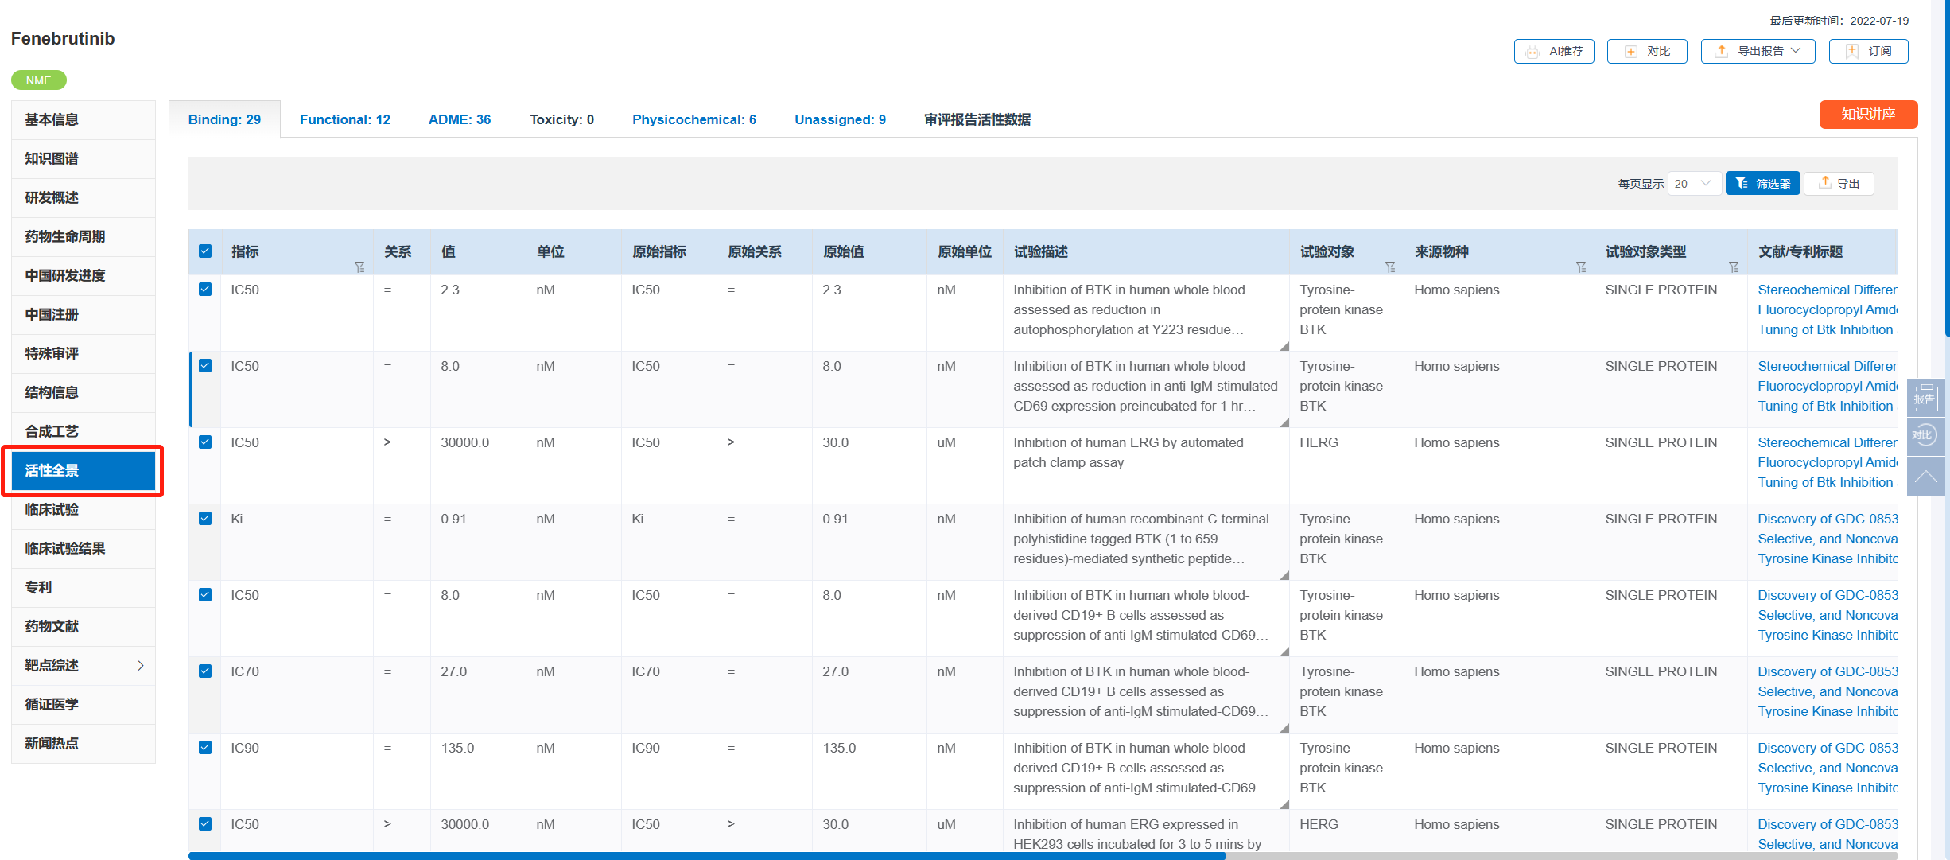The height and width of the screenshot is (860, 1950).
Task: Expand description of IC70 27.0 row
Action: click(1284, 728)
